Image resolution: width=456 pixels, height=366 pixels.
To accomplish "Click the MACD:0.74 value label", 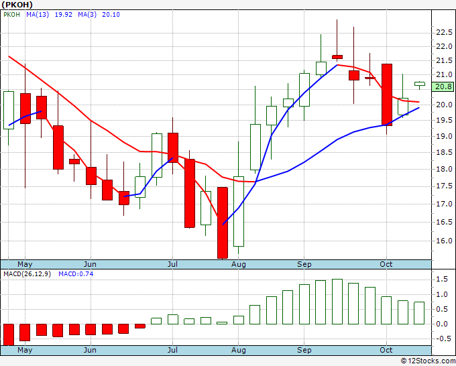I will pyautogui.click(x=76, y=274).
